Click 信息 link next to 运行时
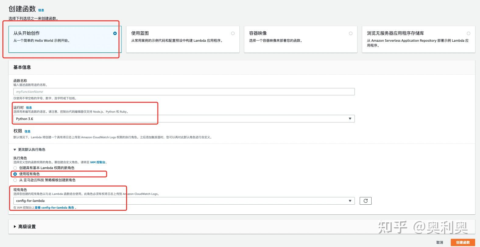Viewport: 480px width, 247px height. pyautogui.click(x=29, y=108)
